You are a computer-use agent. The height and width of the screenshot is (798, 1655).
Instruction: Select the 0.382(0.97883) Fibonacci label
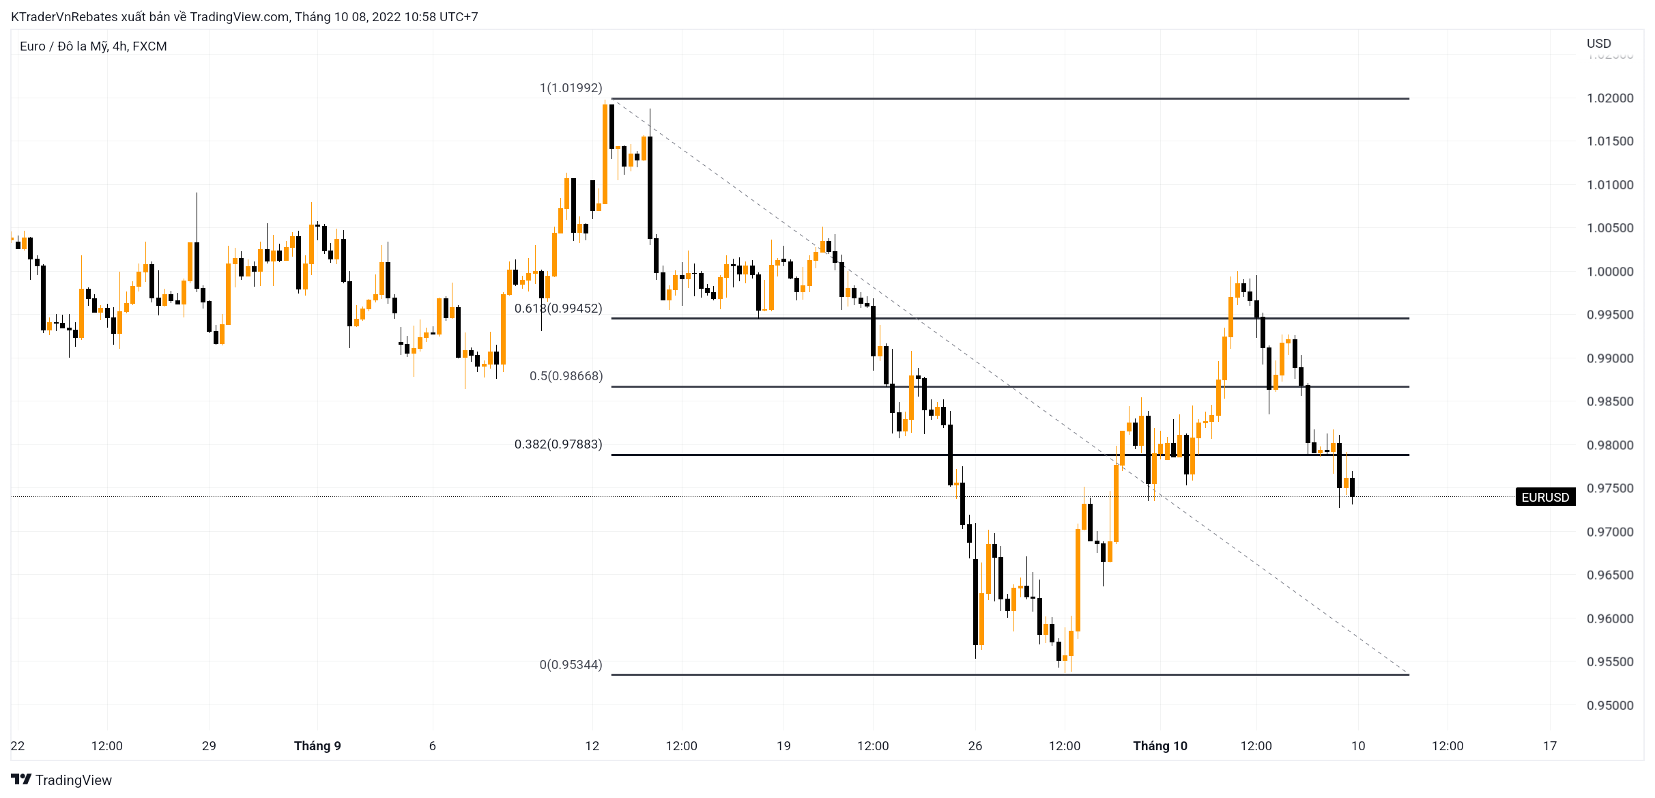[558, 444]
